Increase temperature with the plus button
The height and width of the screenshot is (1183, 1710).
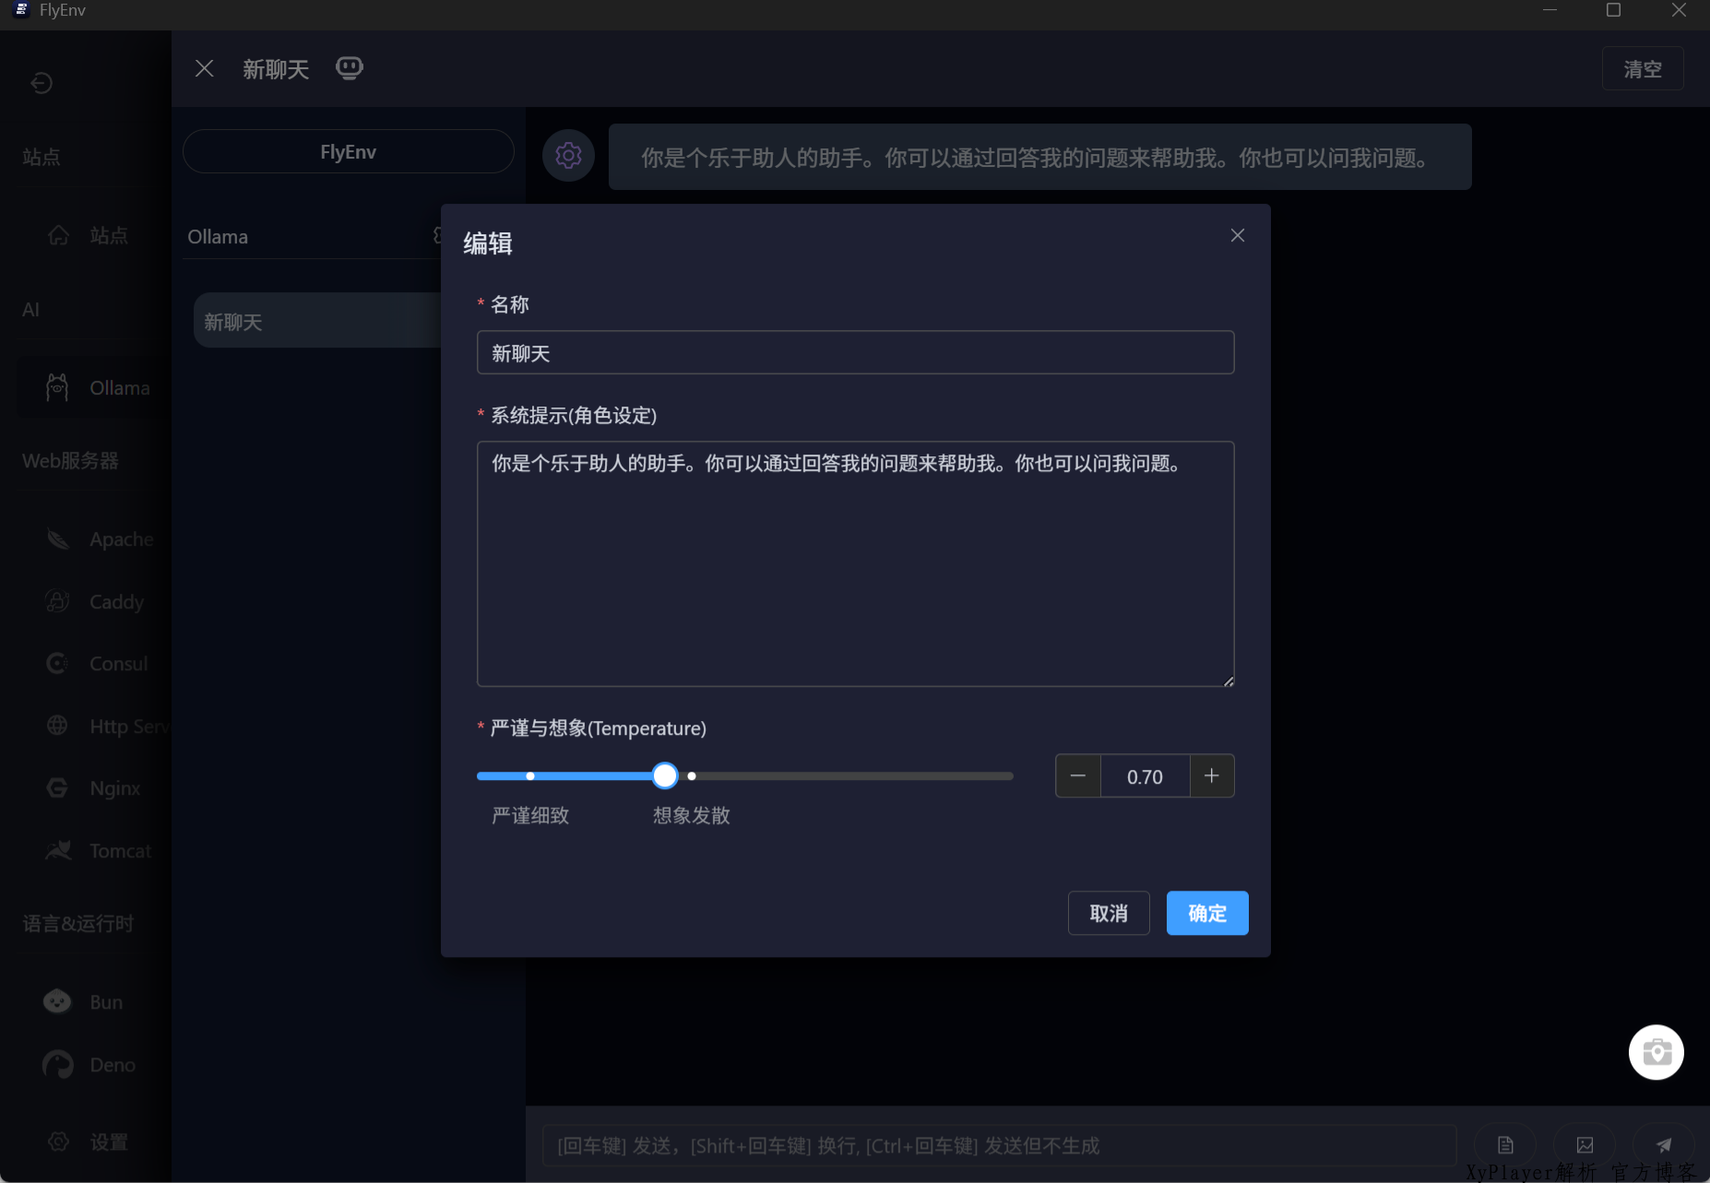[x=1211, y=776]
